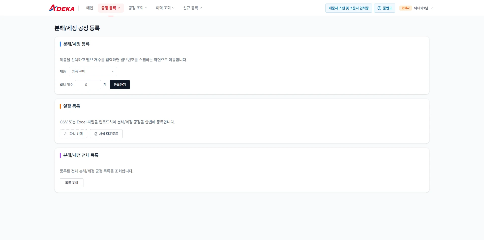Click the 분해/세정 공정 등록 page heading
484x240 pixels.
pyautogui.click(x=77, y=28)
